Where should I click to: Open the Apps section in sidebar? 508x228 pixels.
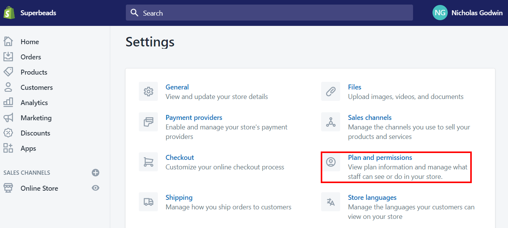tap(28, 148)
